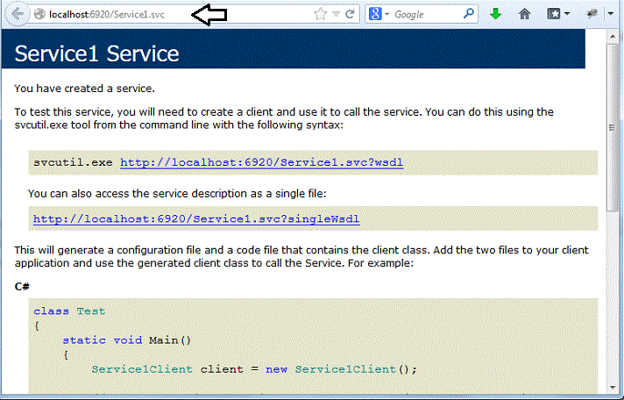The image size is (624, 400).
Task: Click the scrollbar up arrow
Action: (612, 37)
